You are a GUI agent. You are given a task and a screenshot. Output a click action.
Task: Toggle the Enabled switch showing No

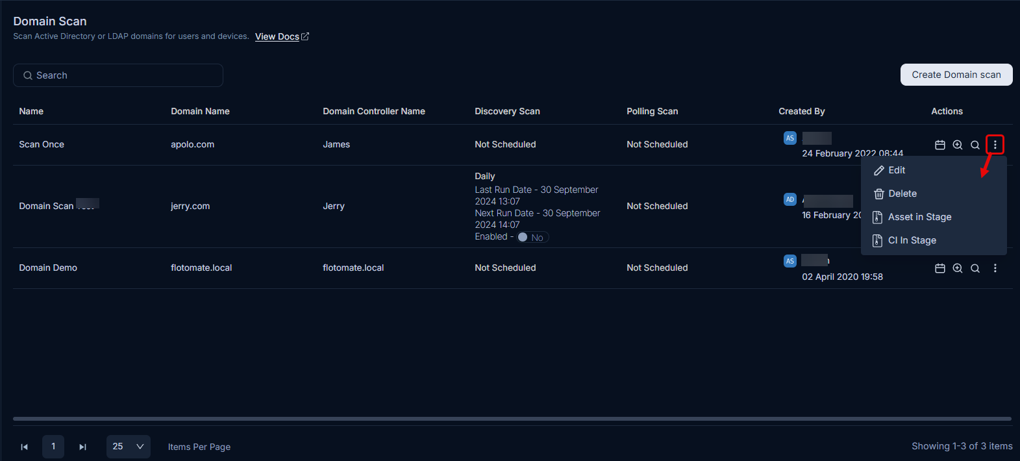coord(533,237)
